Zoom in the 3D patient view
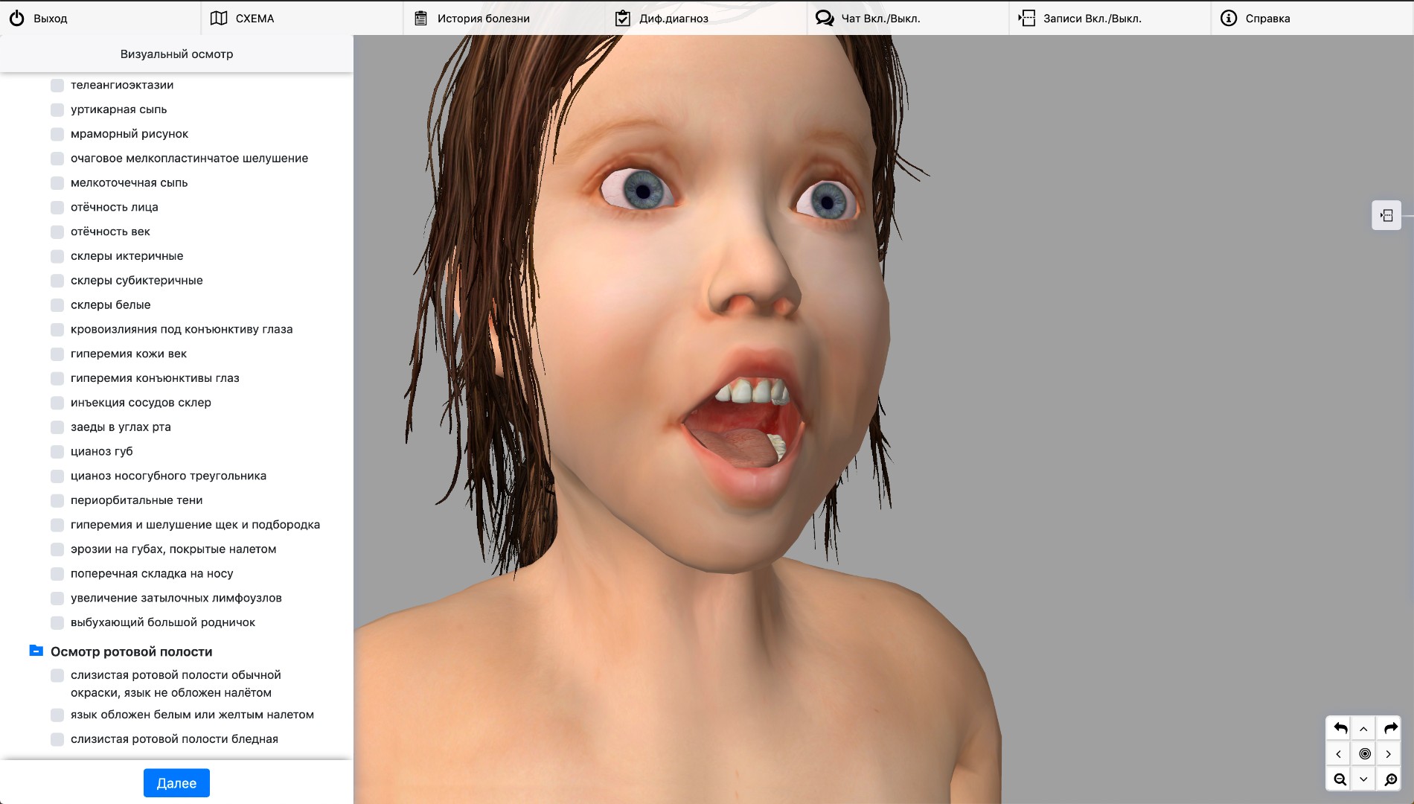This screenshot has width=1414, height=804. pyautogui.click(x=1389, y=779)
